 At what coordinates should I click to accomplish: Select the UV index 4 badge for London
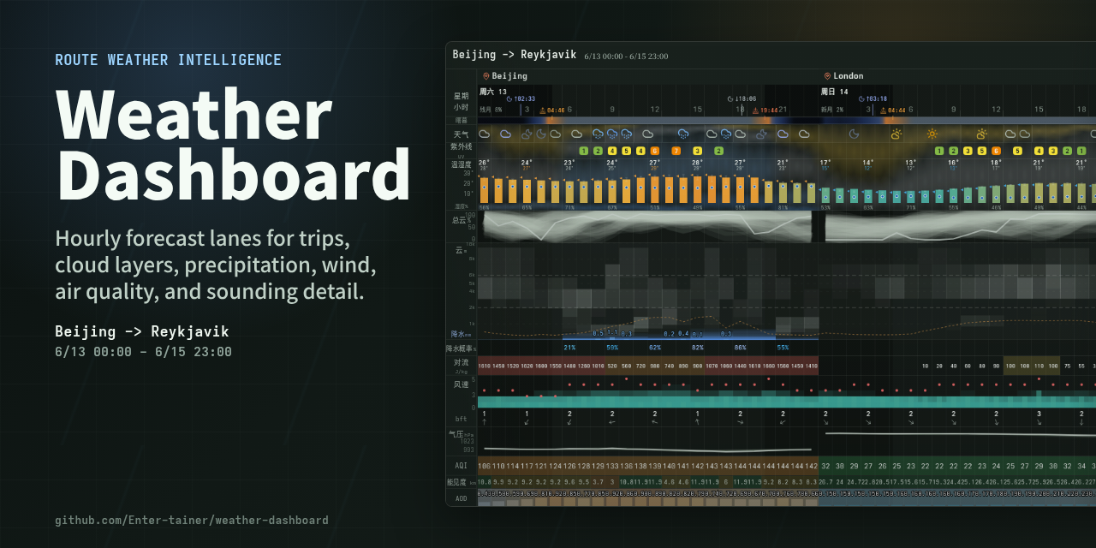tap(1039, 151)
